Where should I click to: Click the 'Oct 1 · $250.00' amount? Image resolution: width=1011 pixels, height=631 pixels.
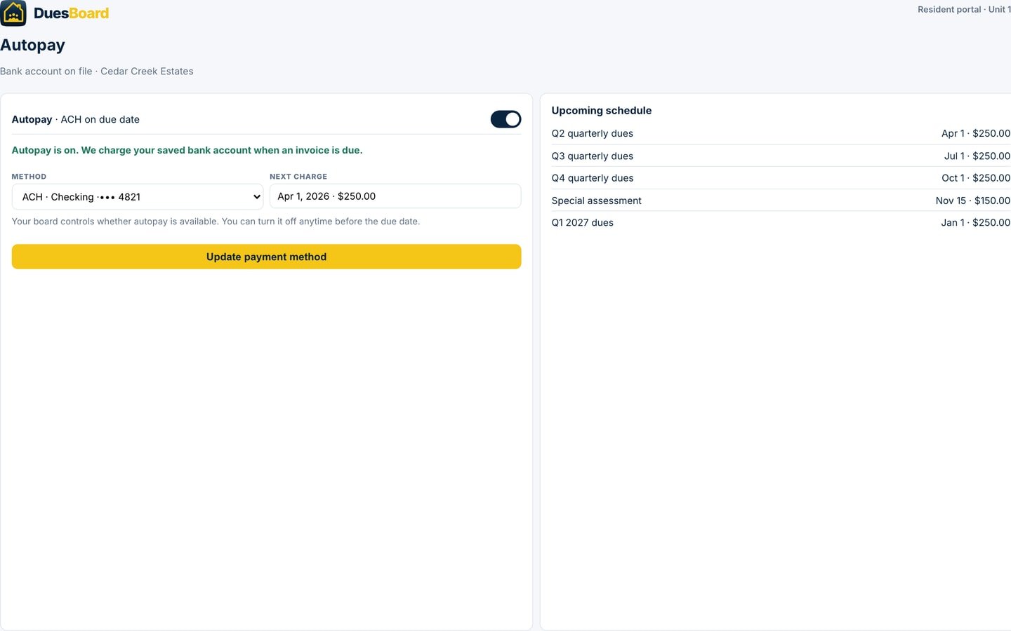pos(976,178)
